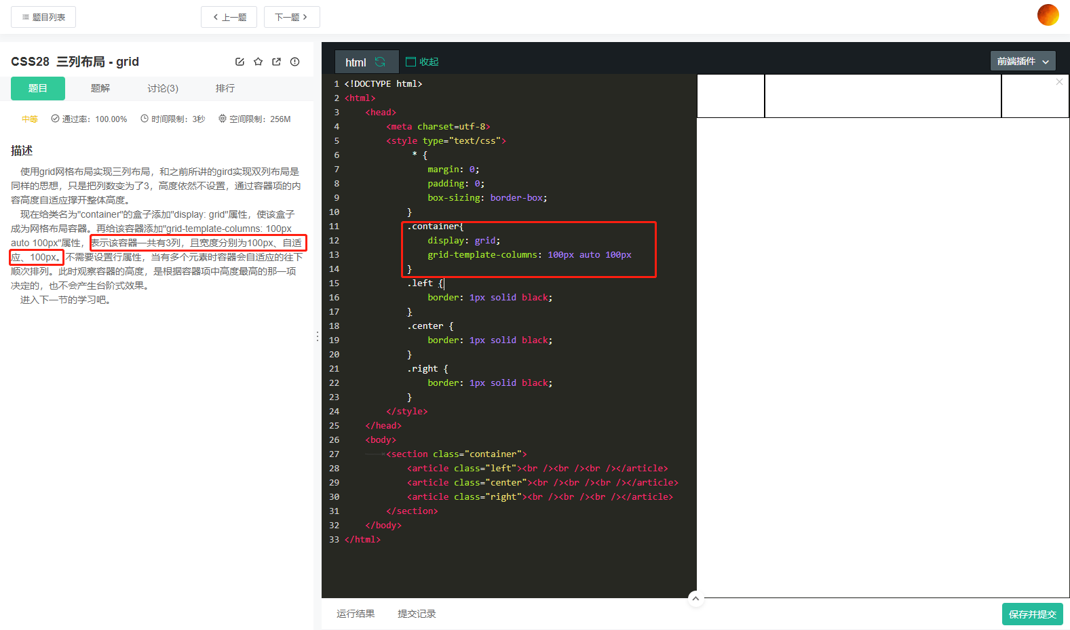Click the box-sizing: border-box; line
The width and height of the screenshot is (1070, 630).
point(487,198)
